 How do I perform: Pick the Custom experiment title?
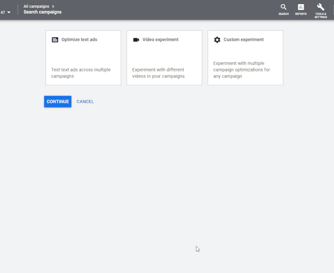tap(244, 40)
